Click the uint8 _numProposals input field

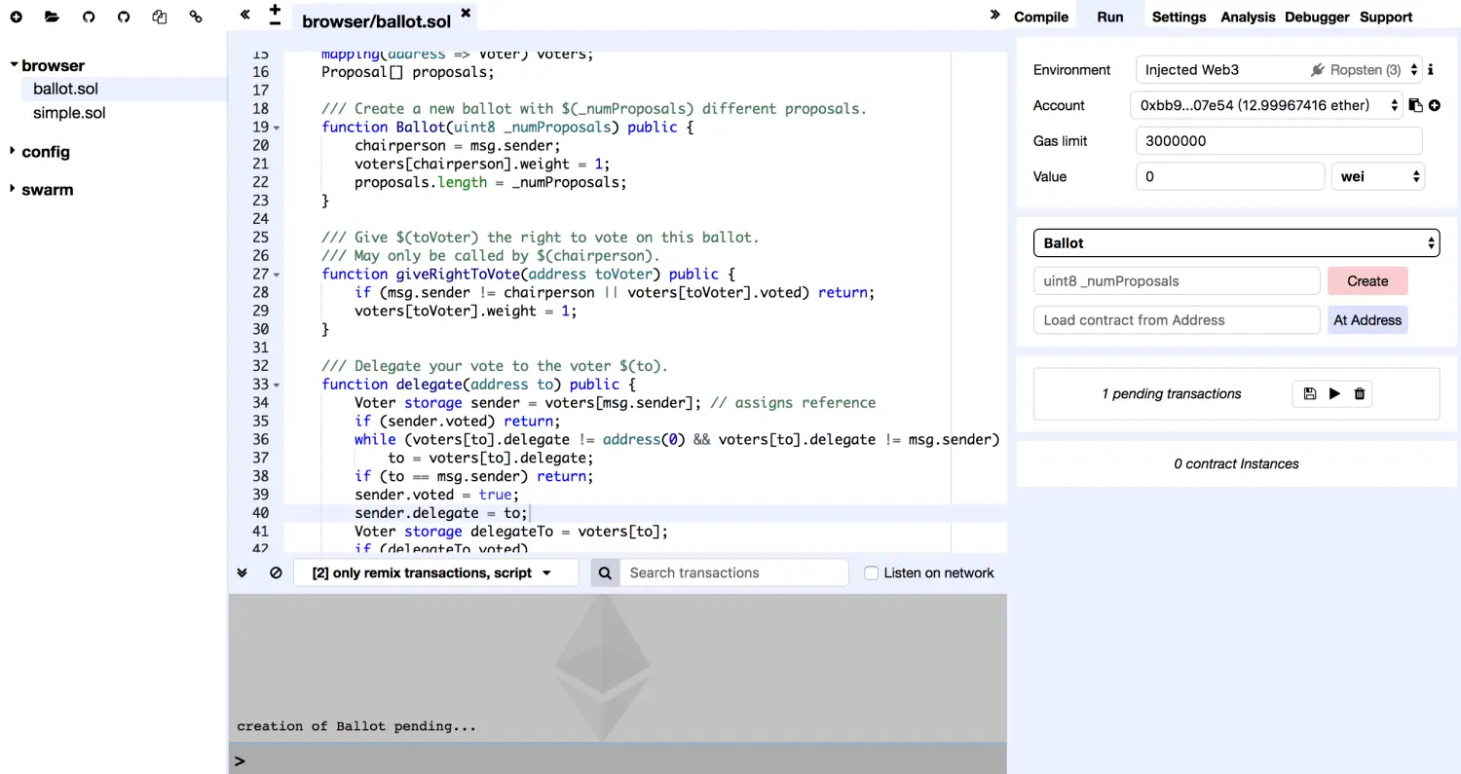[x=1177, y=280]
